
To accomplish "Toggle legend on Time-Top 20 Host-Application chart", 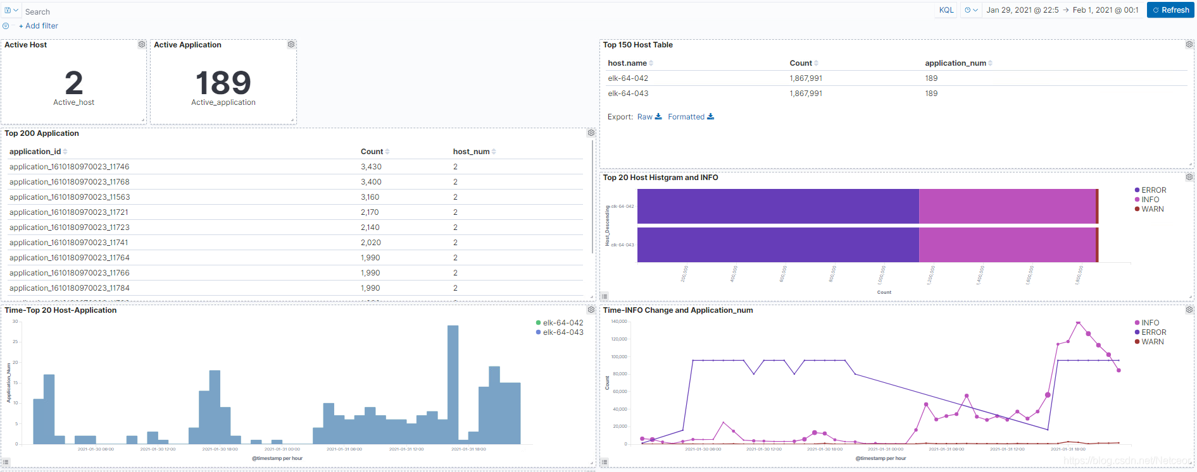I will click(6, 463).
